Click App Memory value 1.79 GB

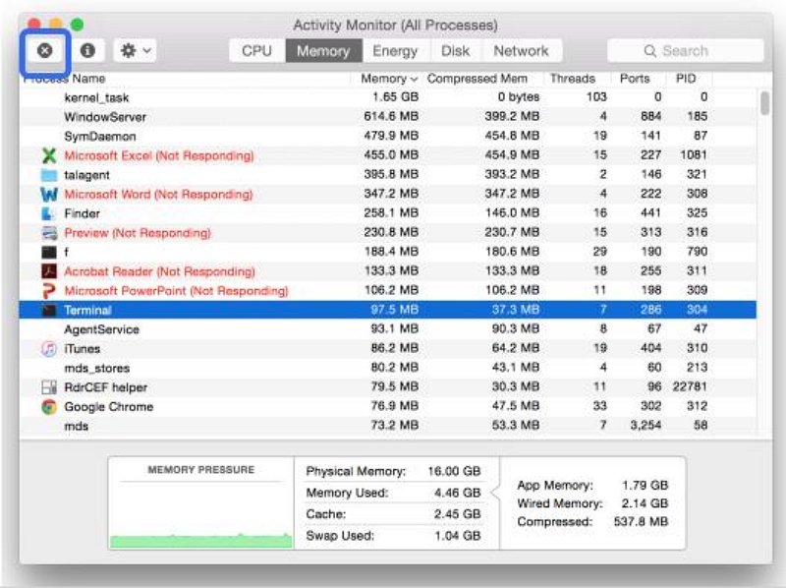645,485
